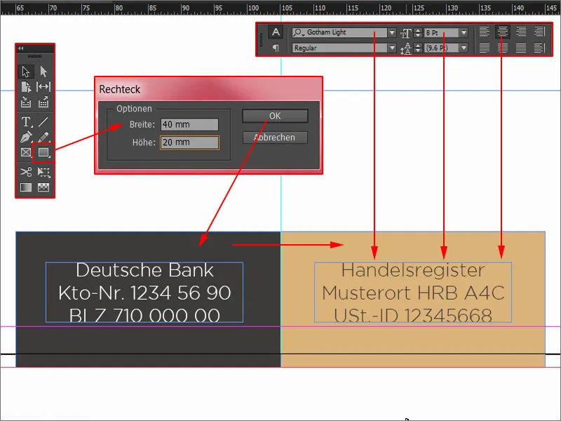Select the Rectangle Frame tool
561x421 pixels.
pyautogui.click(x=26, y=152)
